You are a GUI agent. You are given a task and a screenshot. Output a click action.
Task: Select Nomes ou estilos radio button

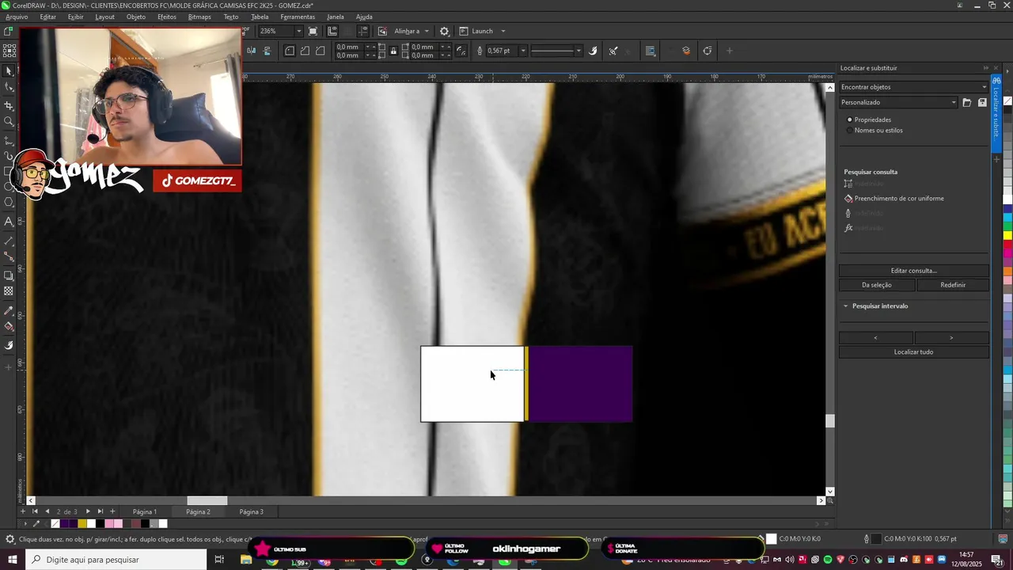[850, 131]
